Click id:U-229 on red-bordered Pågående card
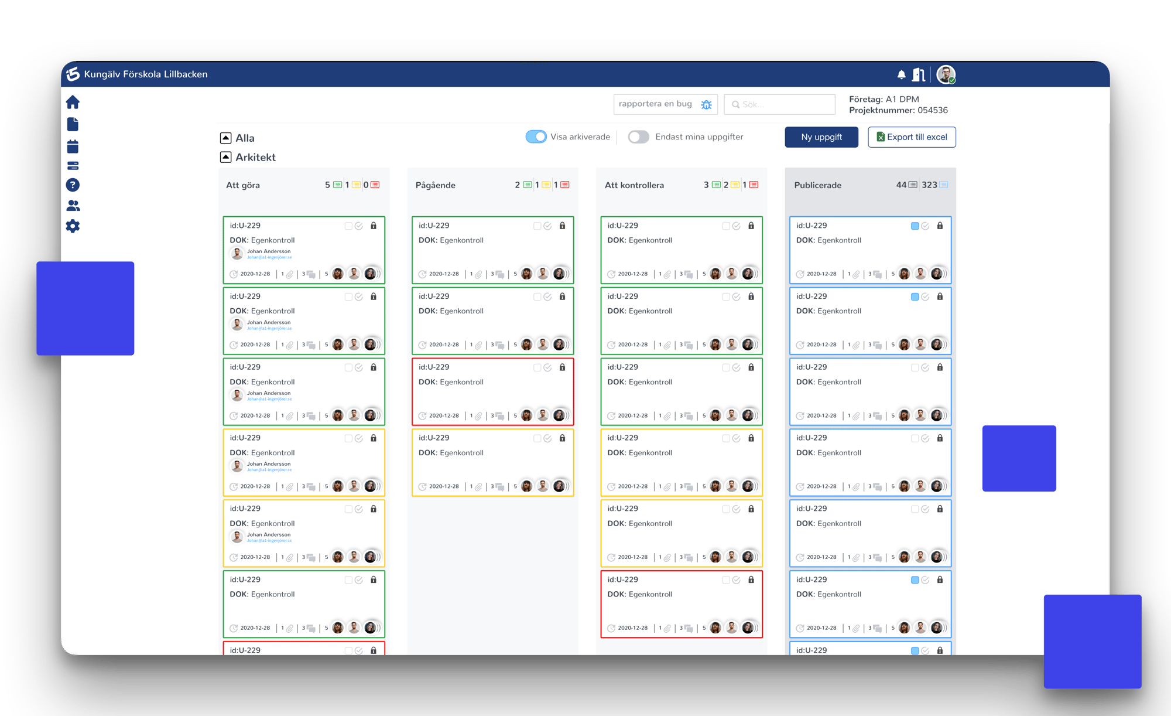 coord(434,367)
